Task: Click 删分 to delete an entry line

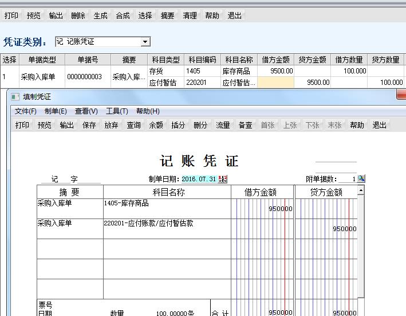Action: coord(200,125)
